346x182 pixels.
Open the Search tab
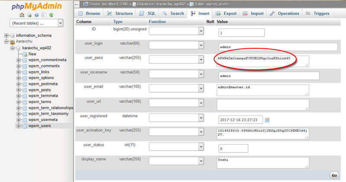173,13
